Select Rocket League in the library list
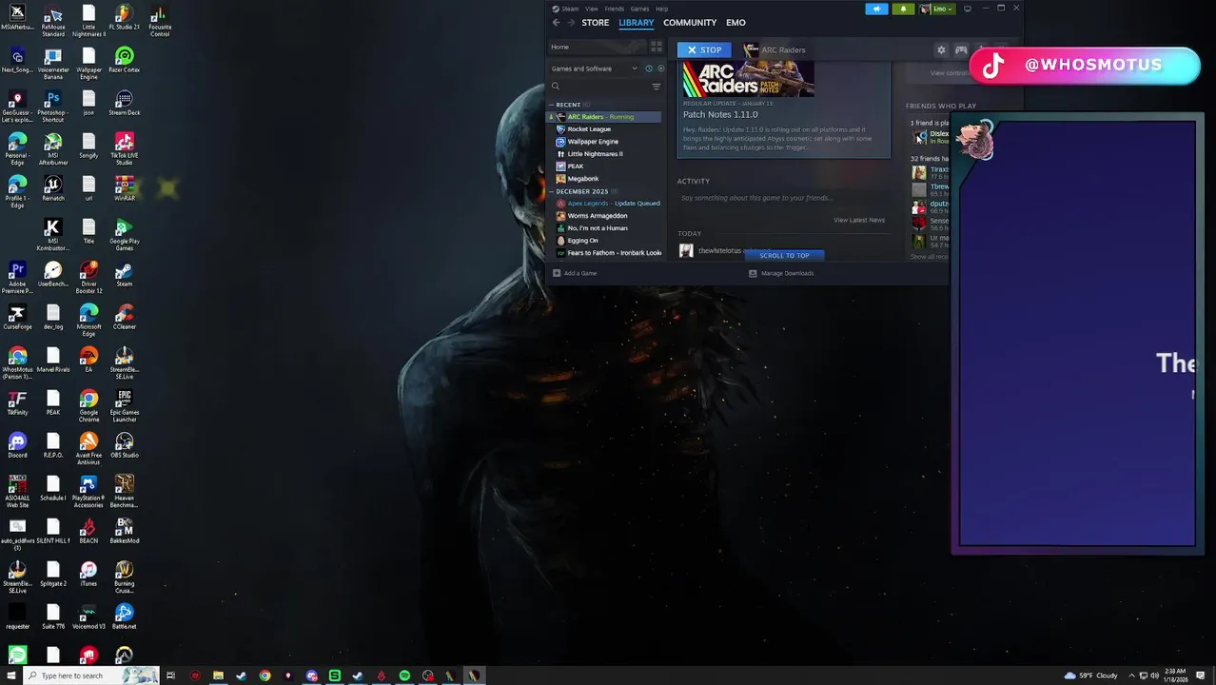The image size is (1216, 685). [604, 129]
